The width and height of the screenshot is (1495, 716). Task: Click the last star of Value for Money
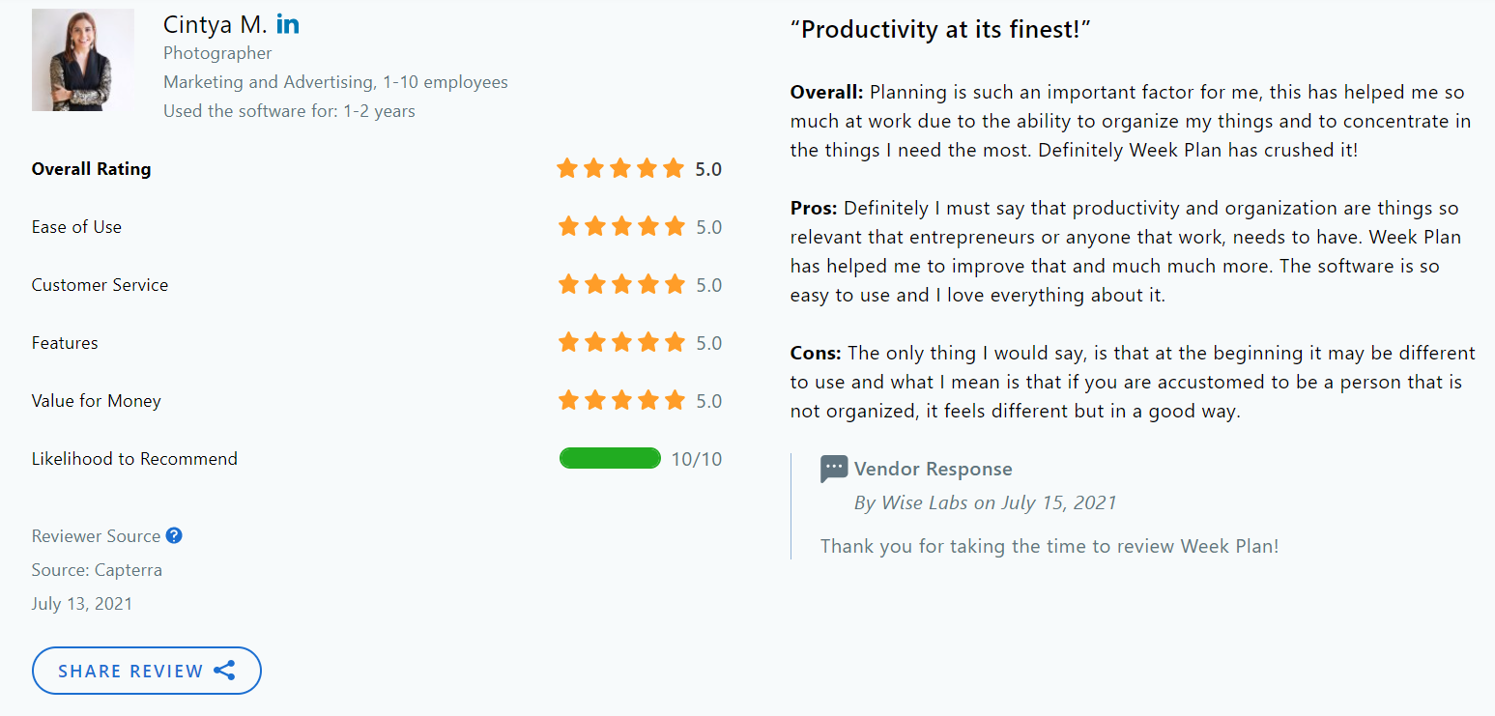click(x=676, y=400)
